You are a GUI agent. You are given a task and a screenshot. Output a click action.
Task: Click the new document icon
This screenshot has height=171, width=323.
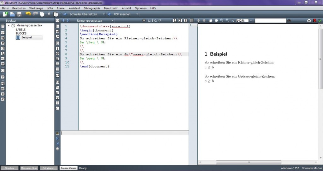click(5, 14)
